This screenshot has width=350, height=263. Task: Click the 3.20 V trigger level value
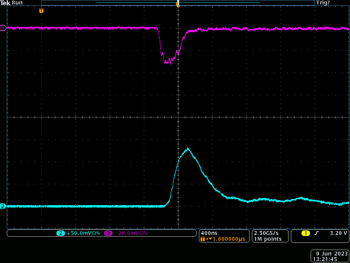coord(338,233)
